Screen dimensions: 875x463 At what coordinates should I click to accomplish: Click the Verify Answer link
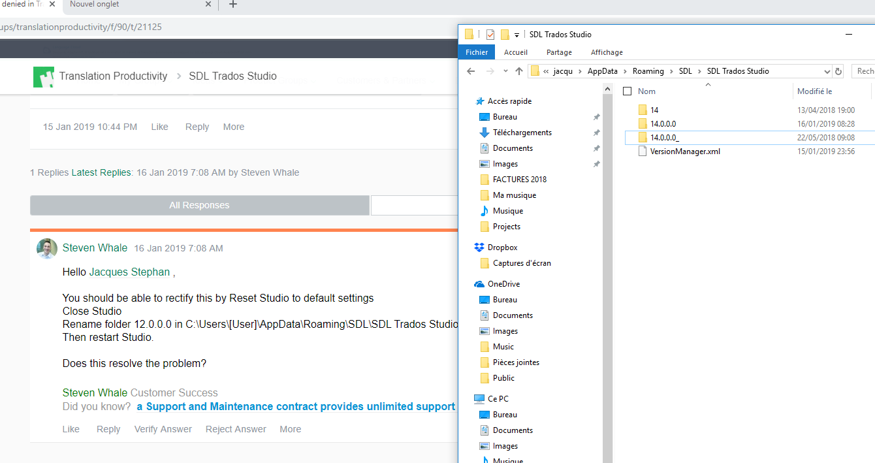pyautogui.click(x=163, y=429)
